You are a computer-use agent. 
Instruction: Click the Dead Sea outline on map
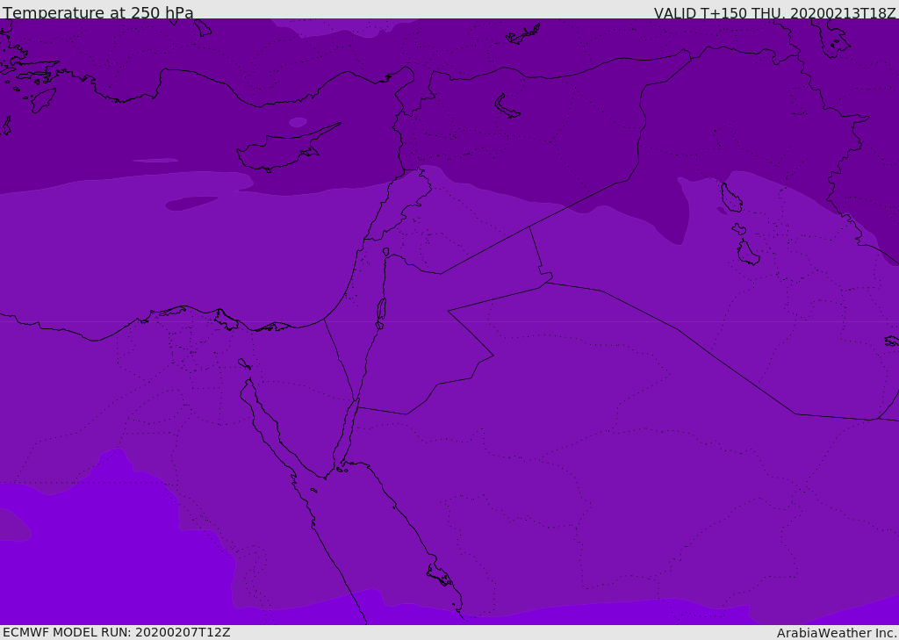(x=381, y=313)
